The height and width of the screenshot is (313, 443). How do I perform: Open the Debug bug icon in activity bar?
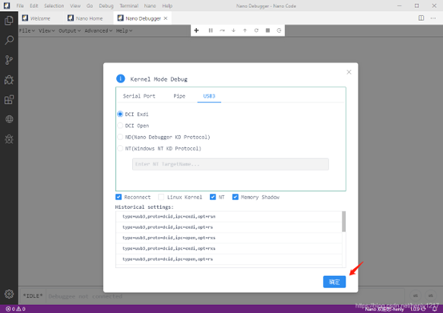(x=9, y=80)
